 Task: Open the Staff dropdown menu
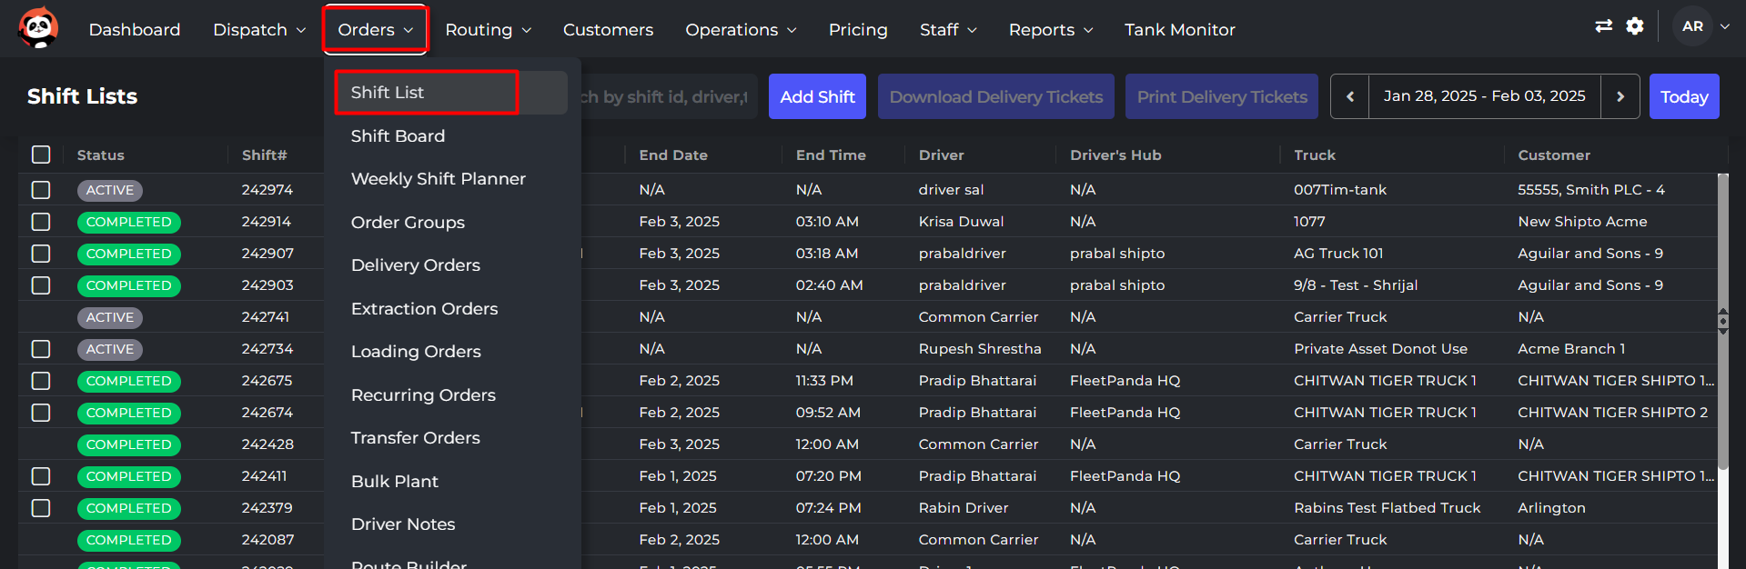point(948,30)
